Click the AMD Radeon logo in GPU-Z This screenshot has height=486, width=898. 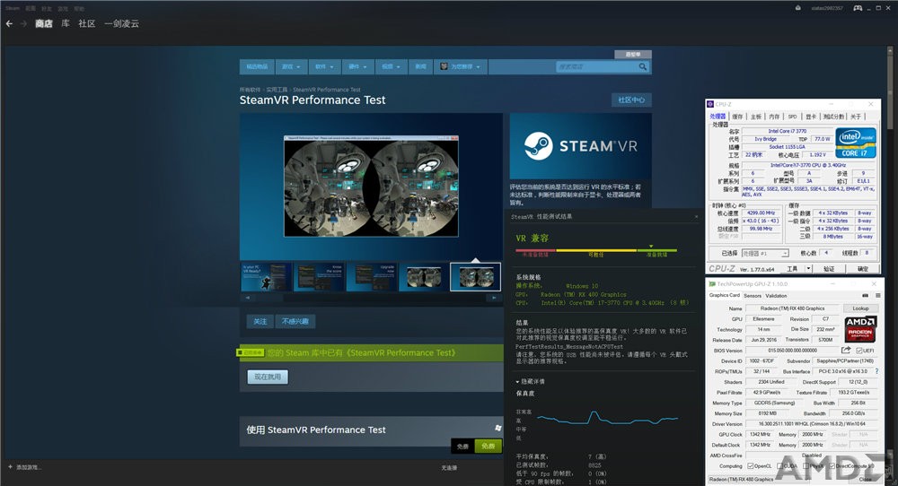pyautogui.click(x=860, y=328)
